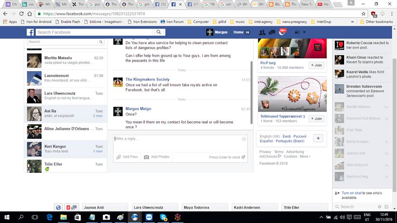Open conversation with Aline Julianne D'Orleans
Image resolution: width=397 pixels, height=223 pixels.
pos(66,131)
